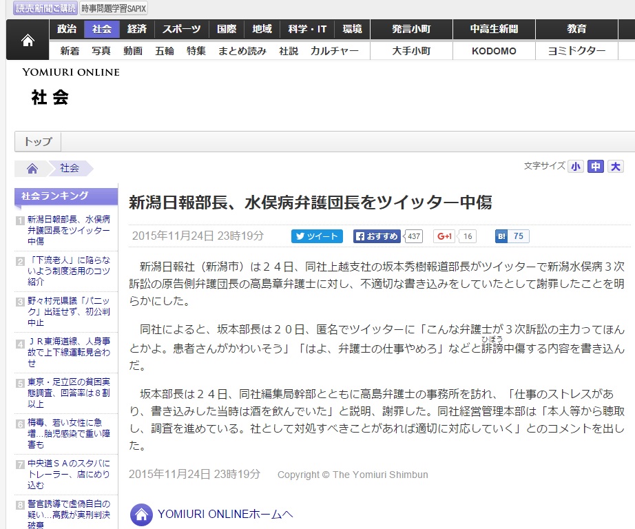
Task: Open ranking #6 梅毒、若い女性に急増 article
Action: [x=69, y=433]
